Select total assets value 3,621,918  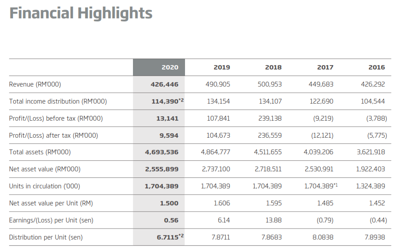371,152
